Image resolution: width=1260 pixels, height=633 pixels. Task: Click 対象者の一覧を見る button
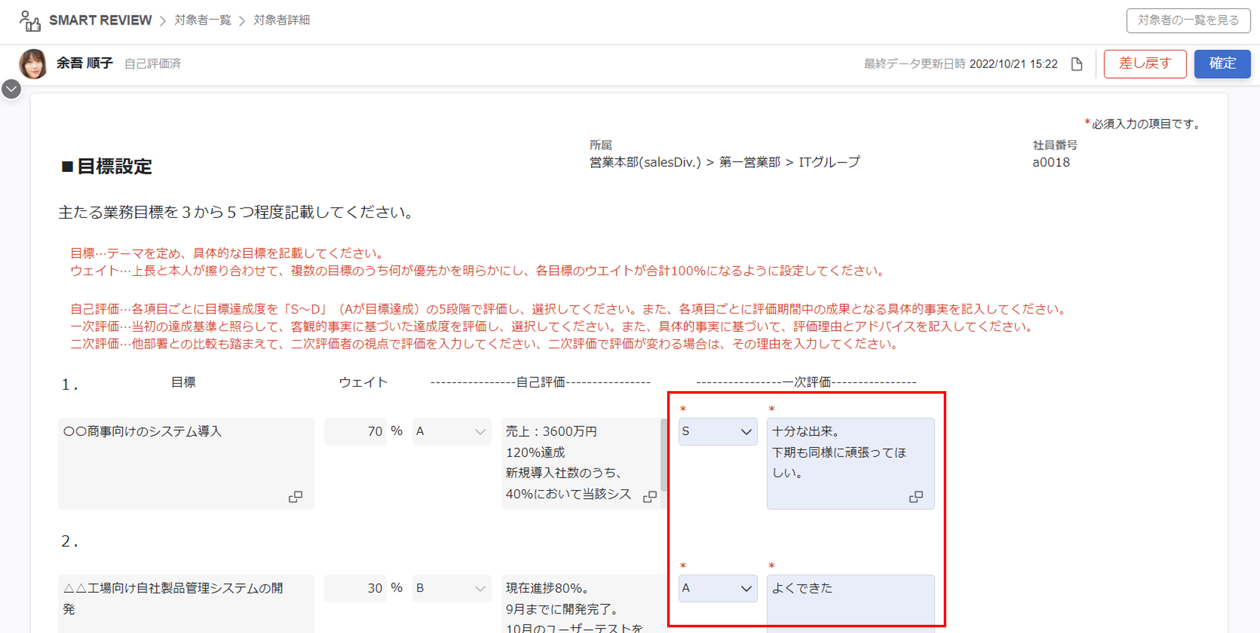pos(1188,20)
